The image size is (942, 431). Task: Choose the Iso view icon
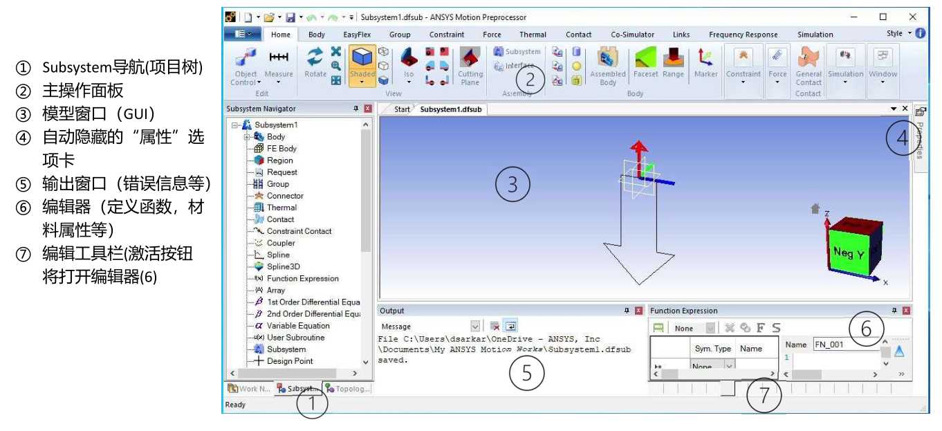[408, 65]
